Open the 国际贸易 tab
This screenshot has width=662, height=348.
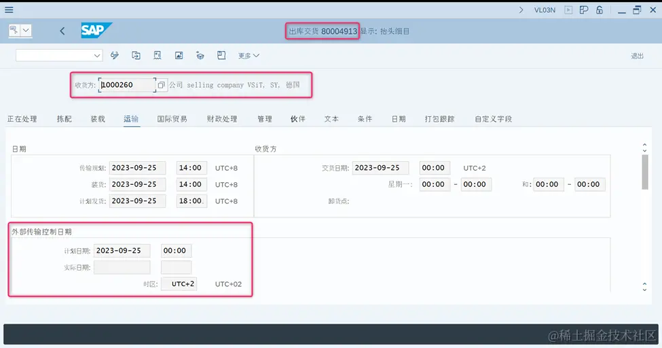(x=172, y=119)
